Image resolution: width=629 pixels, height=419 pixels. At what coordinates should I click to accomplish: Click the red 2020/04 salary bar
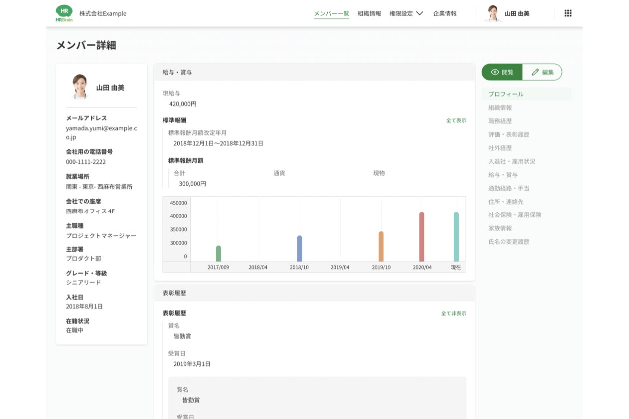click(422, 237)
